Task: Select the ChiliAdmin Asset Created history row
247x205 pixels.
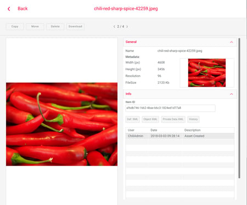Action: click(x=180, y=136)
